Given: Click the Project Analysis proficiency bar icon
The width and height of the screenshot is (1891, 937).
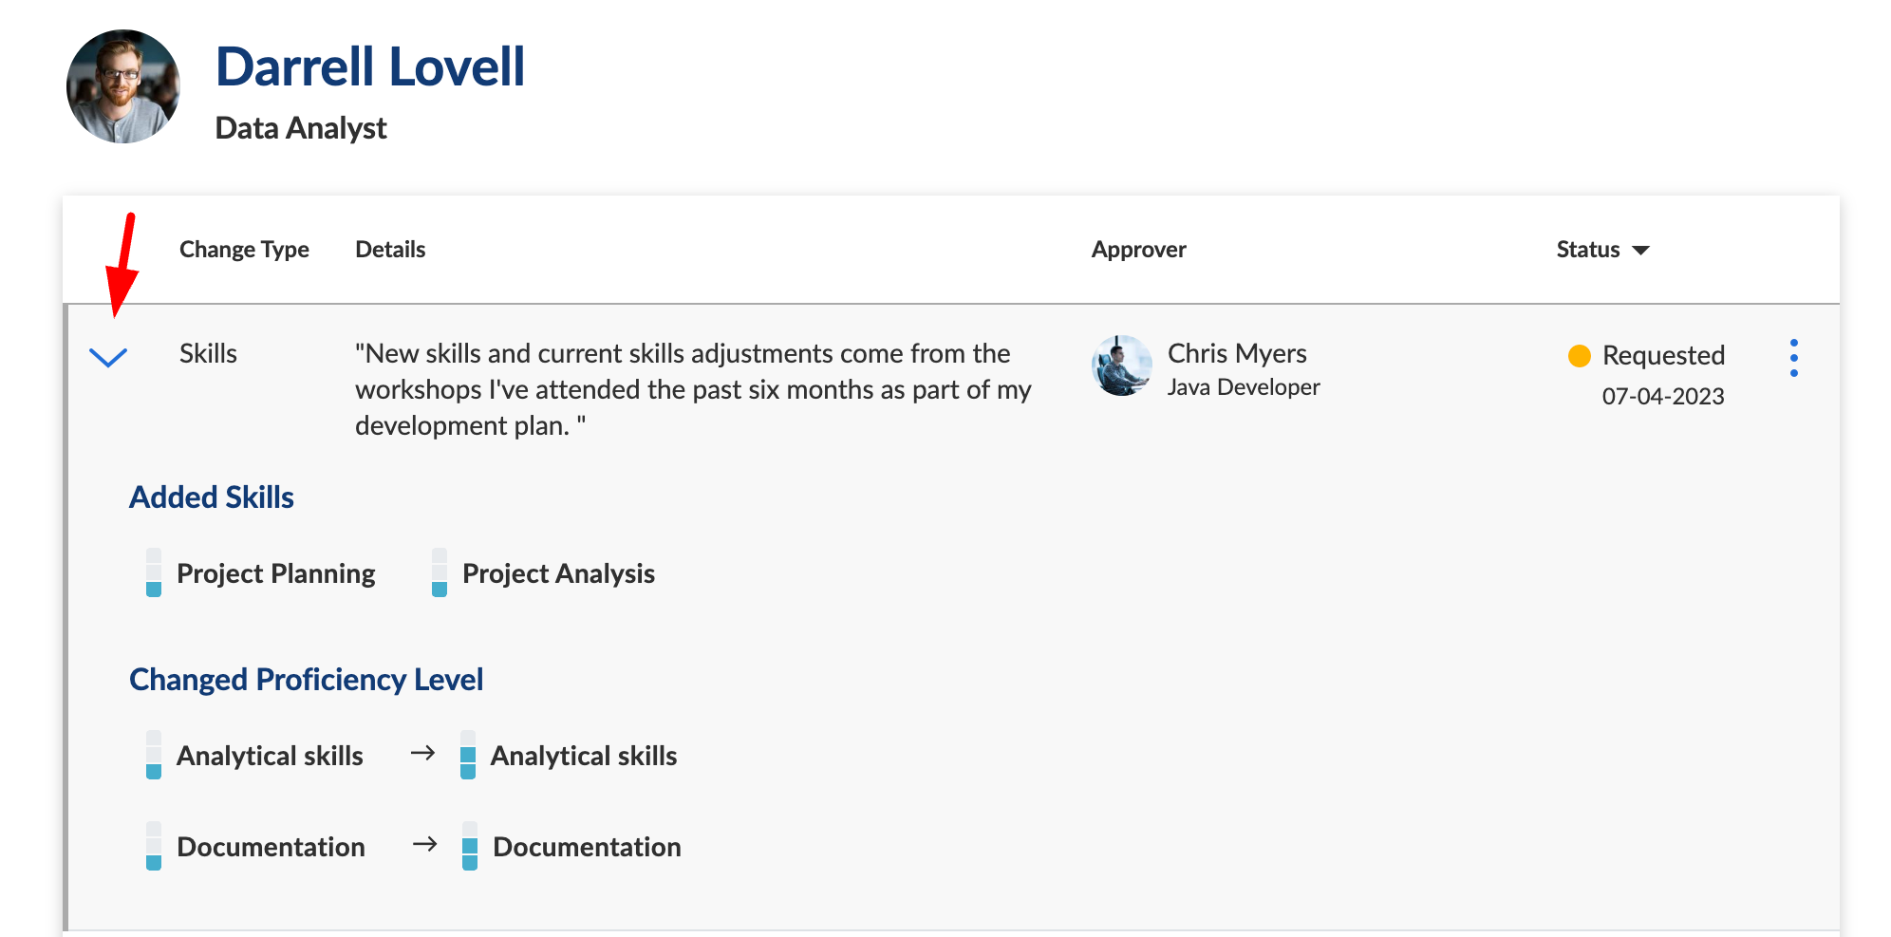Looking at the screenshot, I should (440, 572).
